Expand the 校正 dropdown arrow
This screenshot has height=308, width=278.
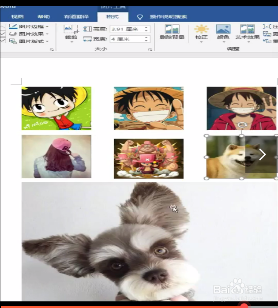coord(201,42)
